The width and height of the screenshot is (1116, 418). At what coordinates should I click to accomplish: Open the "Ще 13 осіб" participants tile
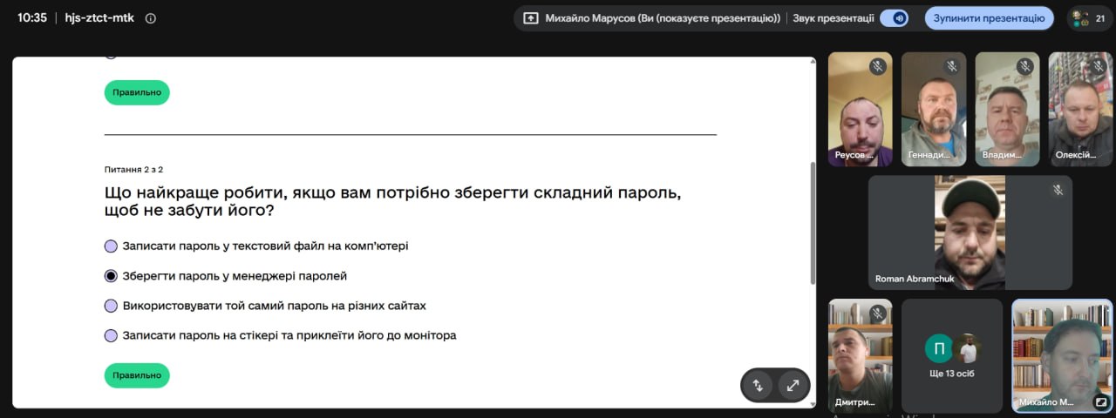[952, 356]
